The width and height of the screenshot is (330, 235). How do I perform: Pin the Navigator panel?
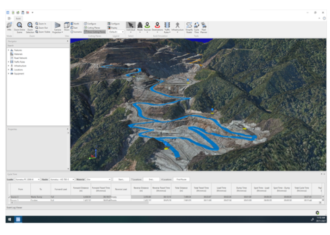(68, 41)
